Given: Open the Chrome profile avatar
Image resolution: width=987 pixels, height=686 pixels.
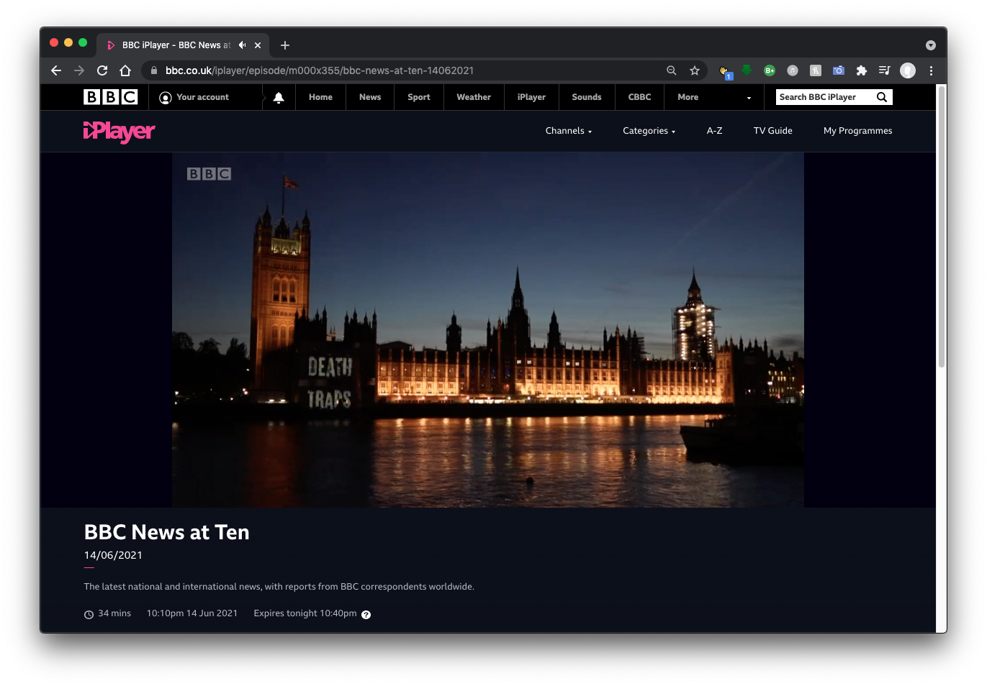Looking at the screenshot, I should (x=908, y=70).
